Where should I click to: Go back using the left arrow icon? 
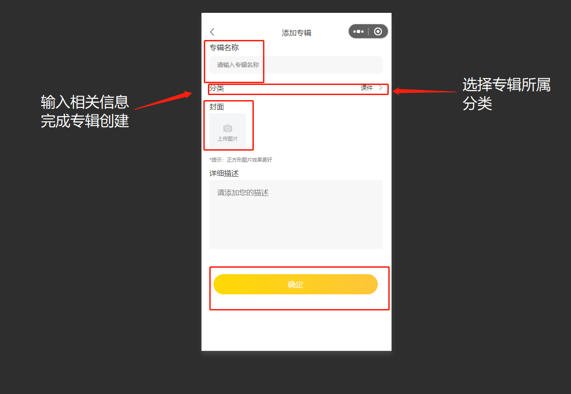(212, 32)
